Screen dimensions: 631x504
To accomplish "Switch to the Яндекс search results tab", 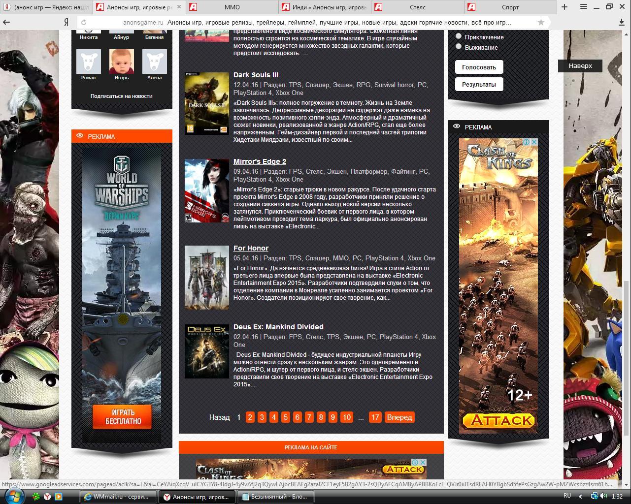I will tap(47, 7).
